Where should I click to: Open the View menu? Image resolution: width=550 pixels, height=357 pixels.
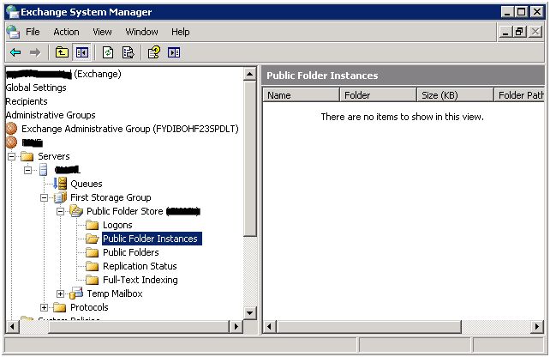[102, 32]
